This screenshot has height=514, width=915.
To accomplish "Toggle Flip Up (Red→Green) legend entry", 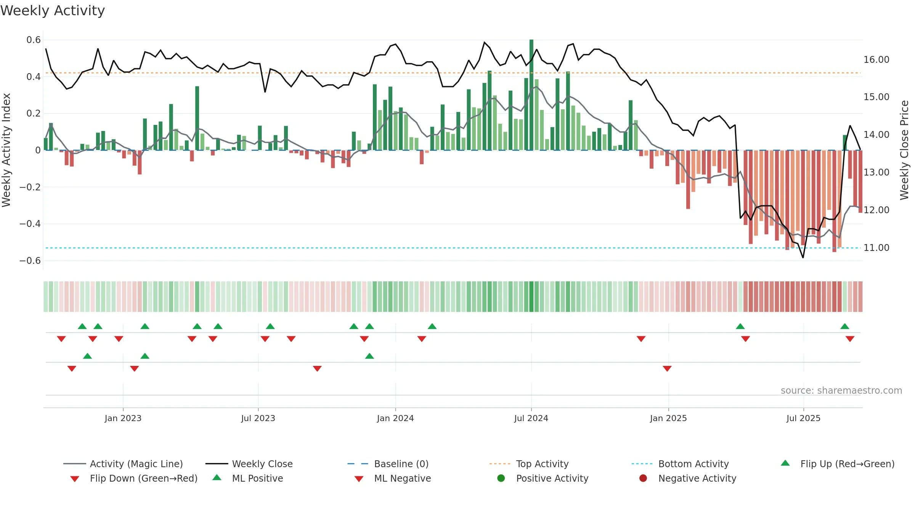I will [x=838, y=464].
